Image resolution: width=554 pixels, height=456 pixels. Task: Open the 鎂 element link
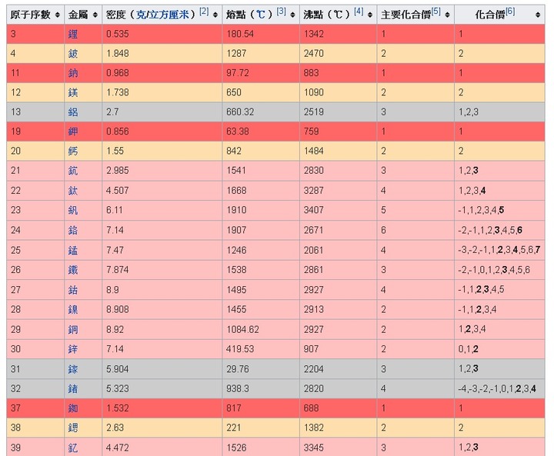(x=73, y=92)
